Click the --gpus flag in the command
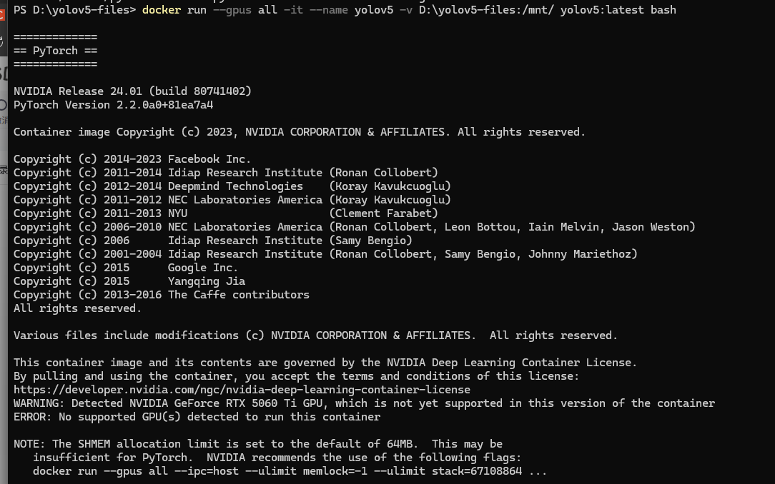The height and width of the screenshot is (484, 775). coord(232,10)
